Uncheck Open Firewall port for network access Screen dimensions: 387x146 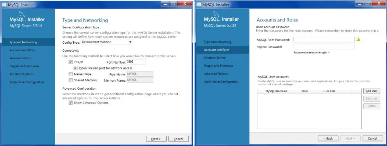pos(76,68)
